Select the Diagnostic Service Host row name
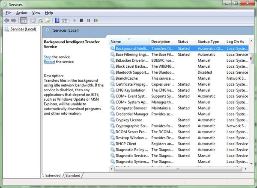The width and height of the screenshot is (257, 188). (x=132, y=156)
